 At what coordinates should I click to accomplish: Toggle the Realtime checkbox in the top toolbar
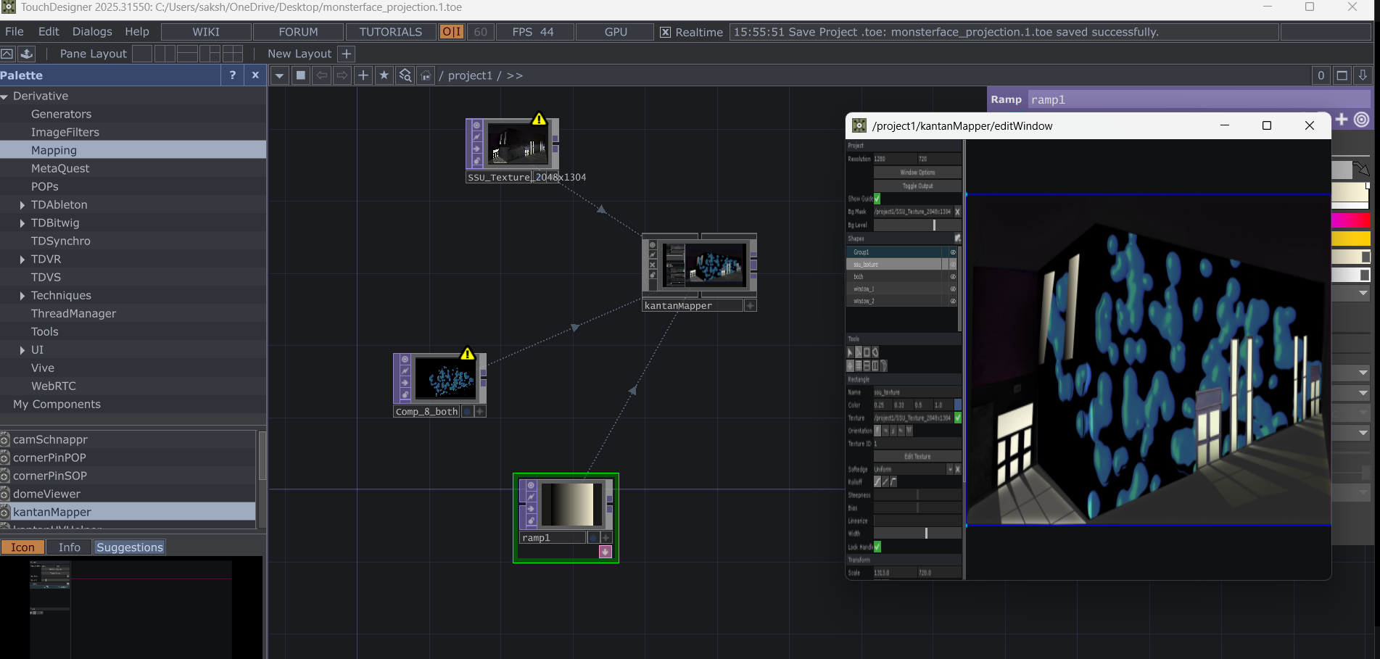(x=665, y=32)
